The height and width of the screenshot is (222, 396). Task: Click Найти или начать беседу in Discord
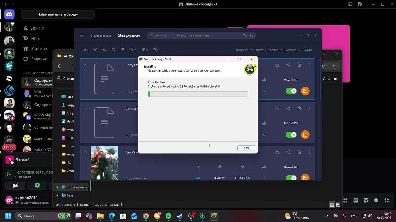(x=58, y=14)
